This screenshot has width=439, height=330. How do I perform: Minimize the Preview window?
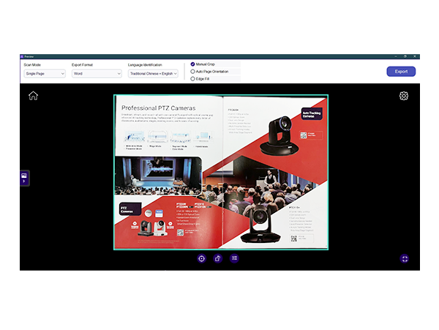coord(395,56)
